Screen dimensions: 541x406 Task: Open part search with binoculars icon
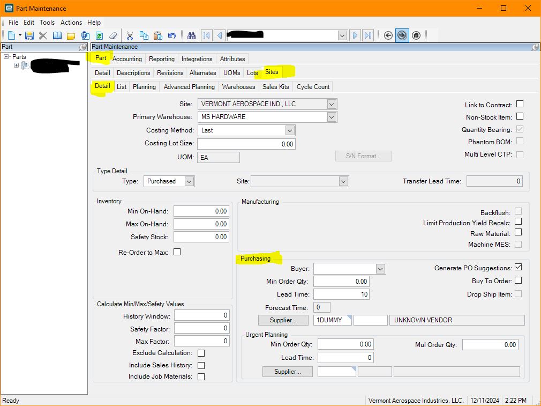tap(191, 35)
